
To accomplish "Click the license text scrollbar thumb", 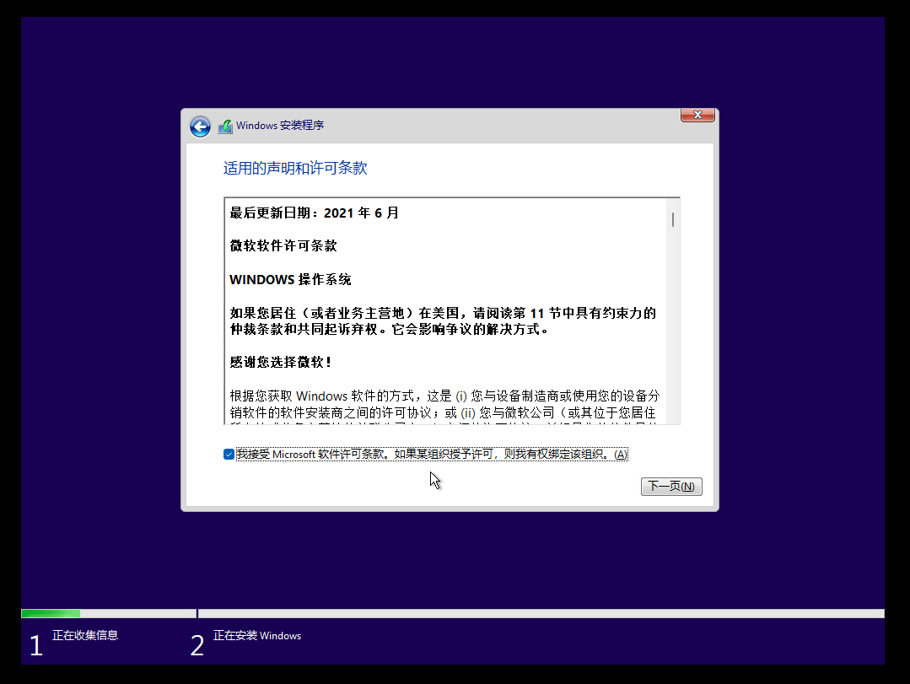I will pos(672,219).
